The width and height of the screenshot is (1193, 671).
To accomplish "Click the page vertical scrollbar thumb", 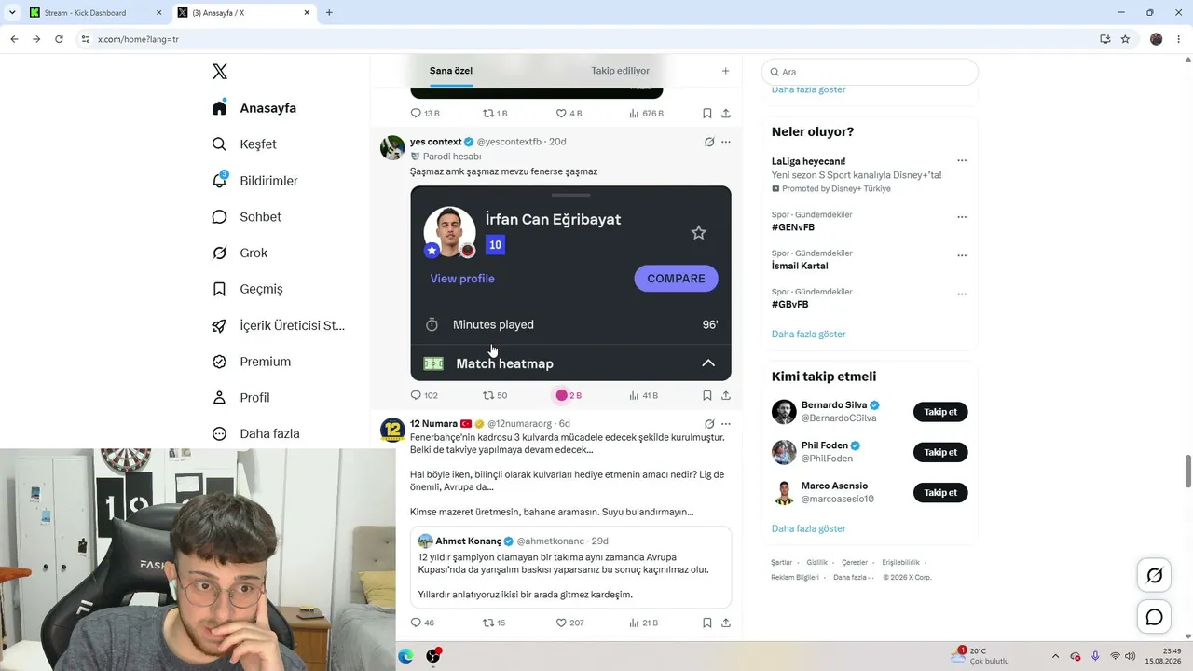I will (x=1187, y=472).
